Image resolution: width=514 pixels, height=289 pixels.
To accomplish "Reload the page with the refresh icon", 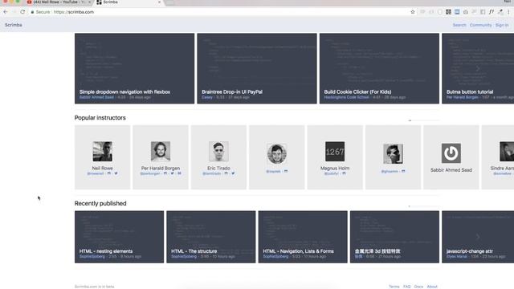I will click(22, 12).
